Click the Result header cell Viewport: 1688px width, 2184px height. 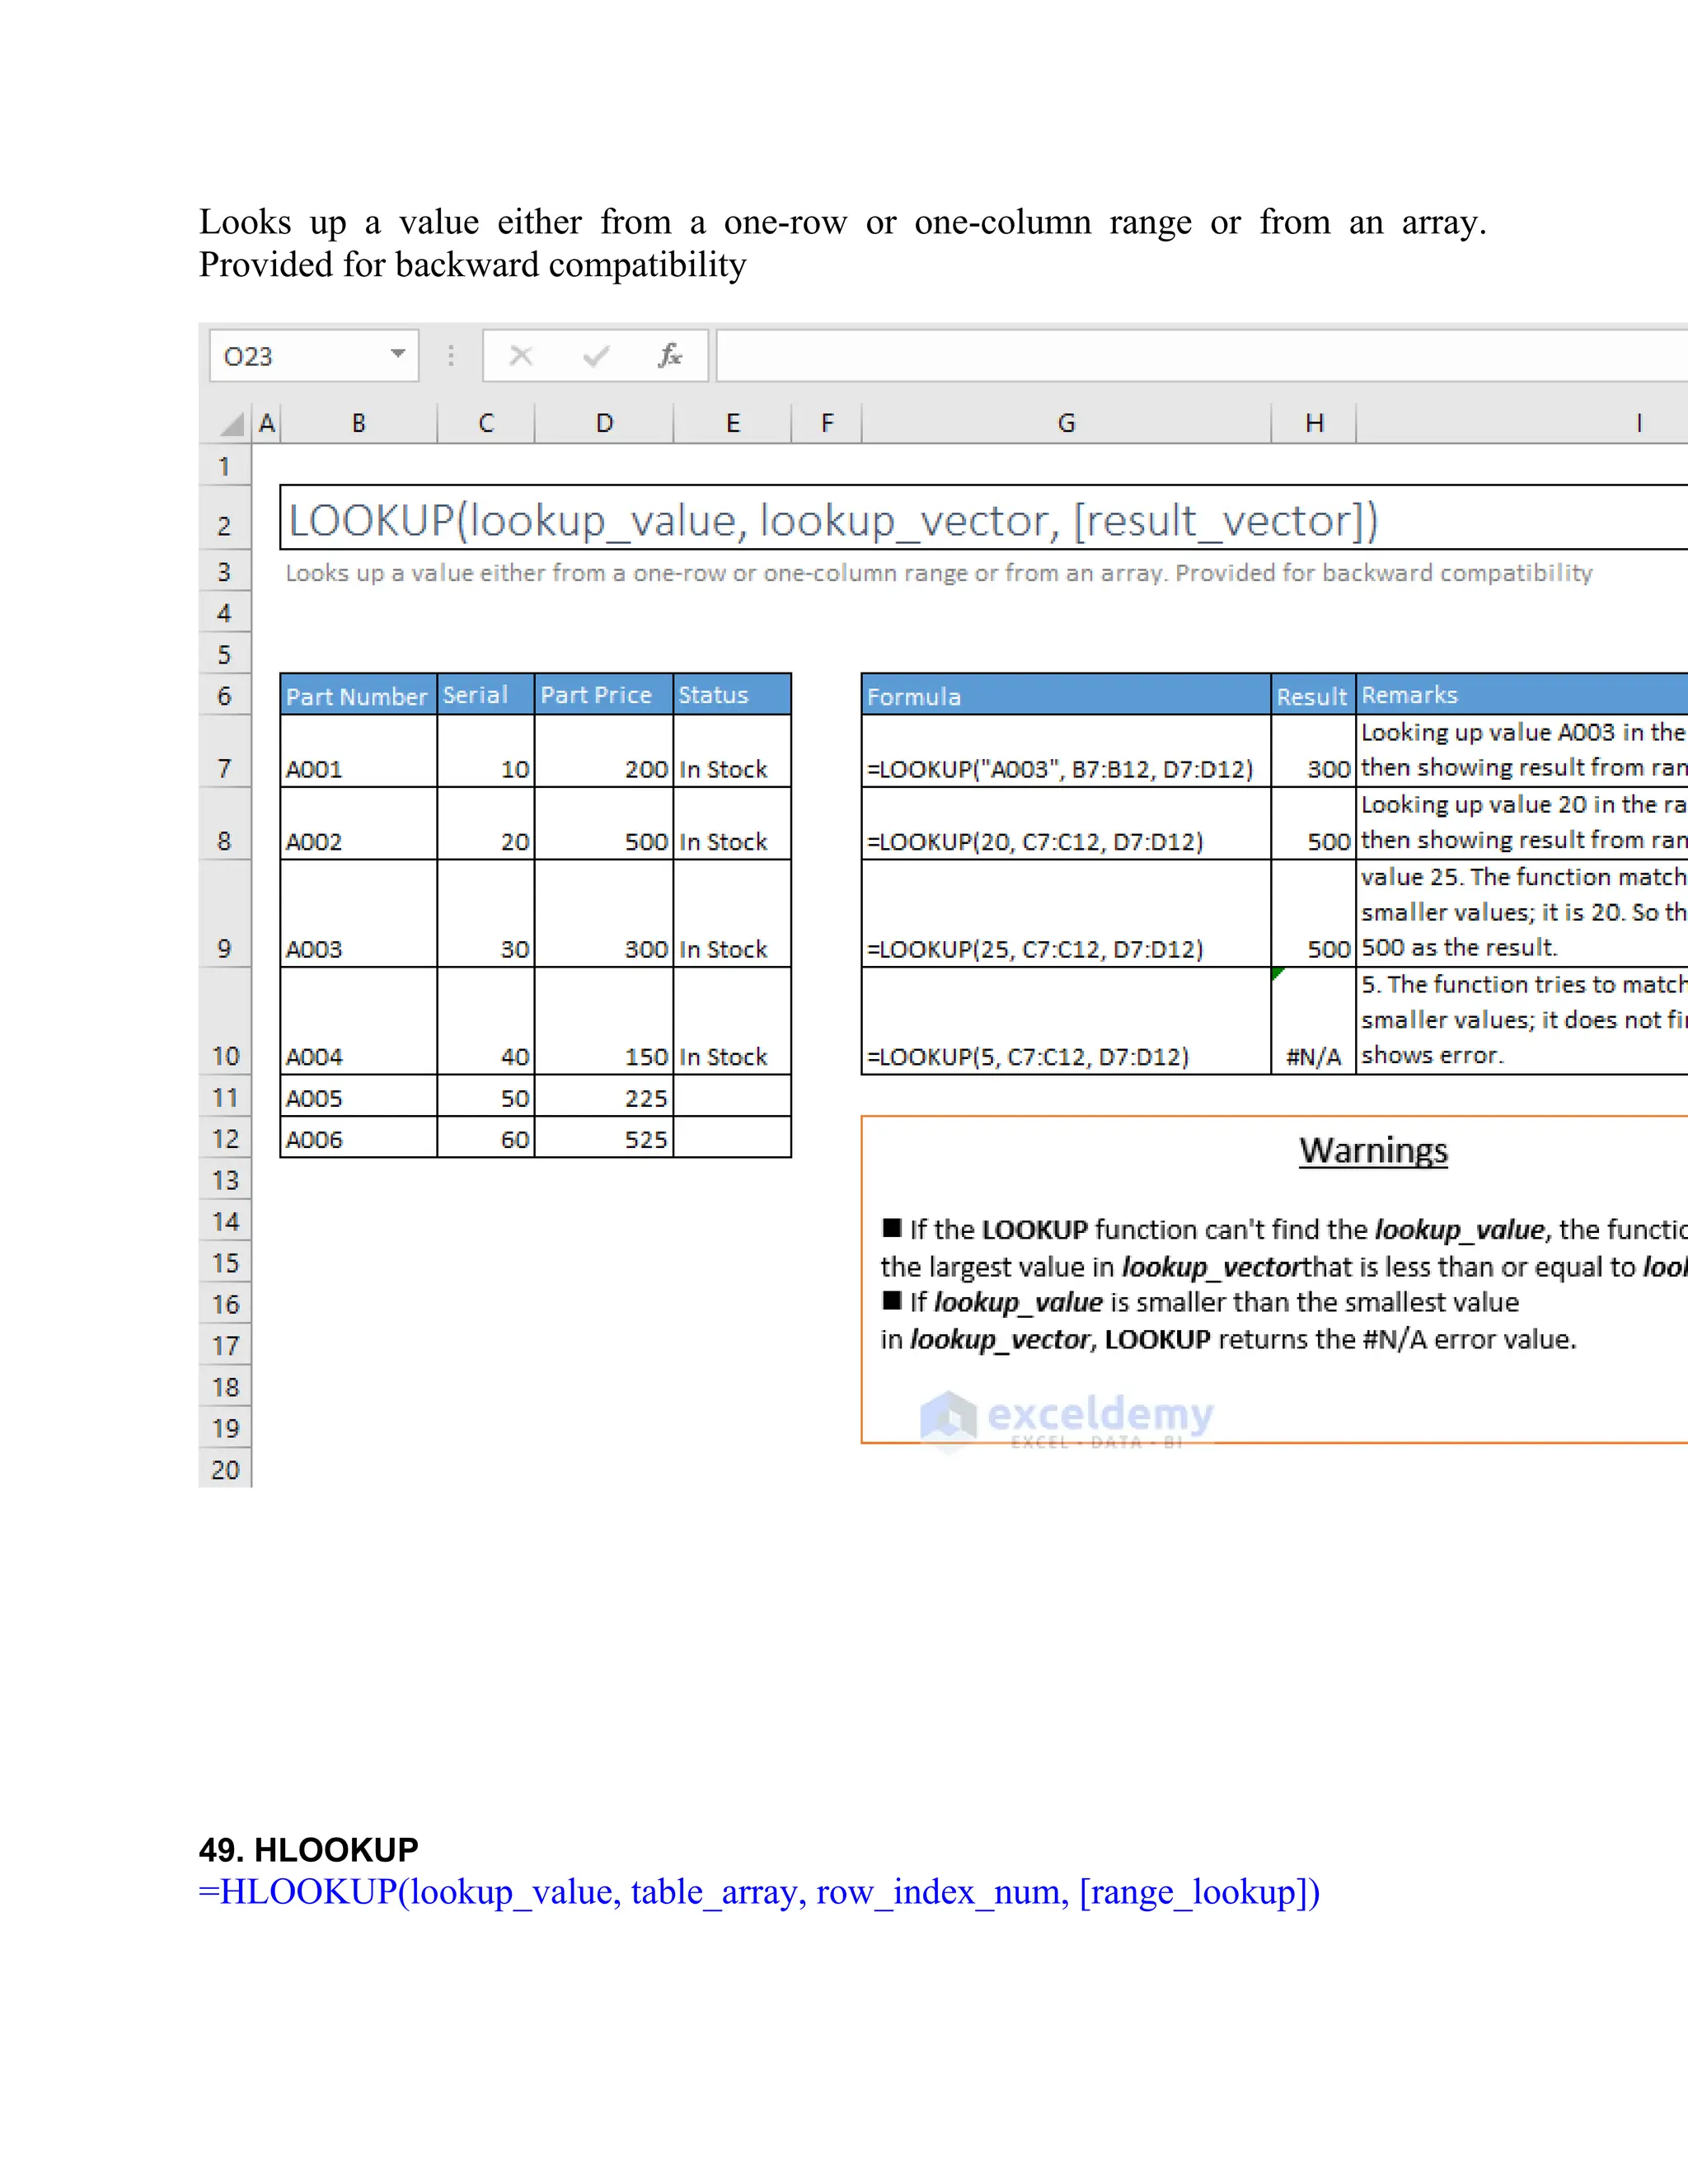click(1314, 695)
